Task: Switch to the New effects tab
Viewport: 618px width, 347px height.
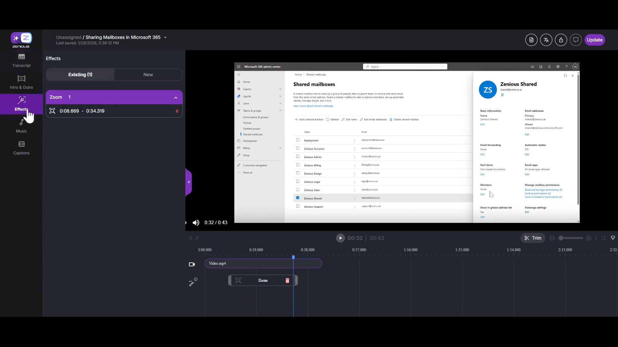Action: click(x=148, y=75)
